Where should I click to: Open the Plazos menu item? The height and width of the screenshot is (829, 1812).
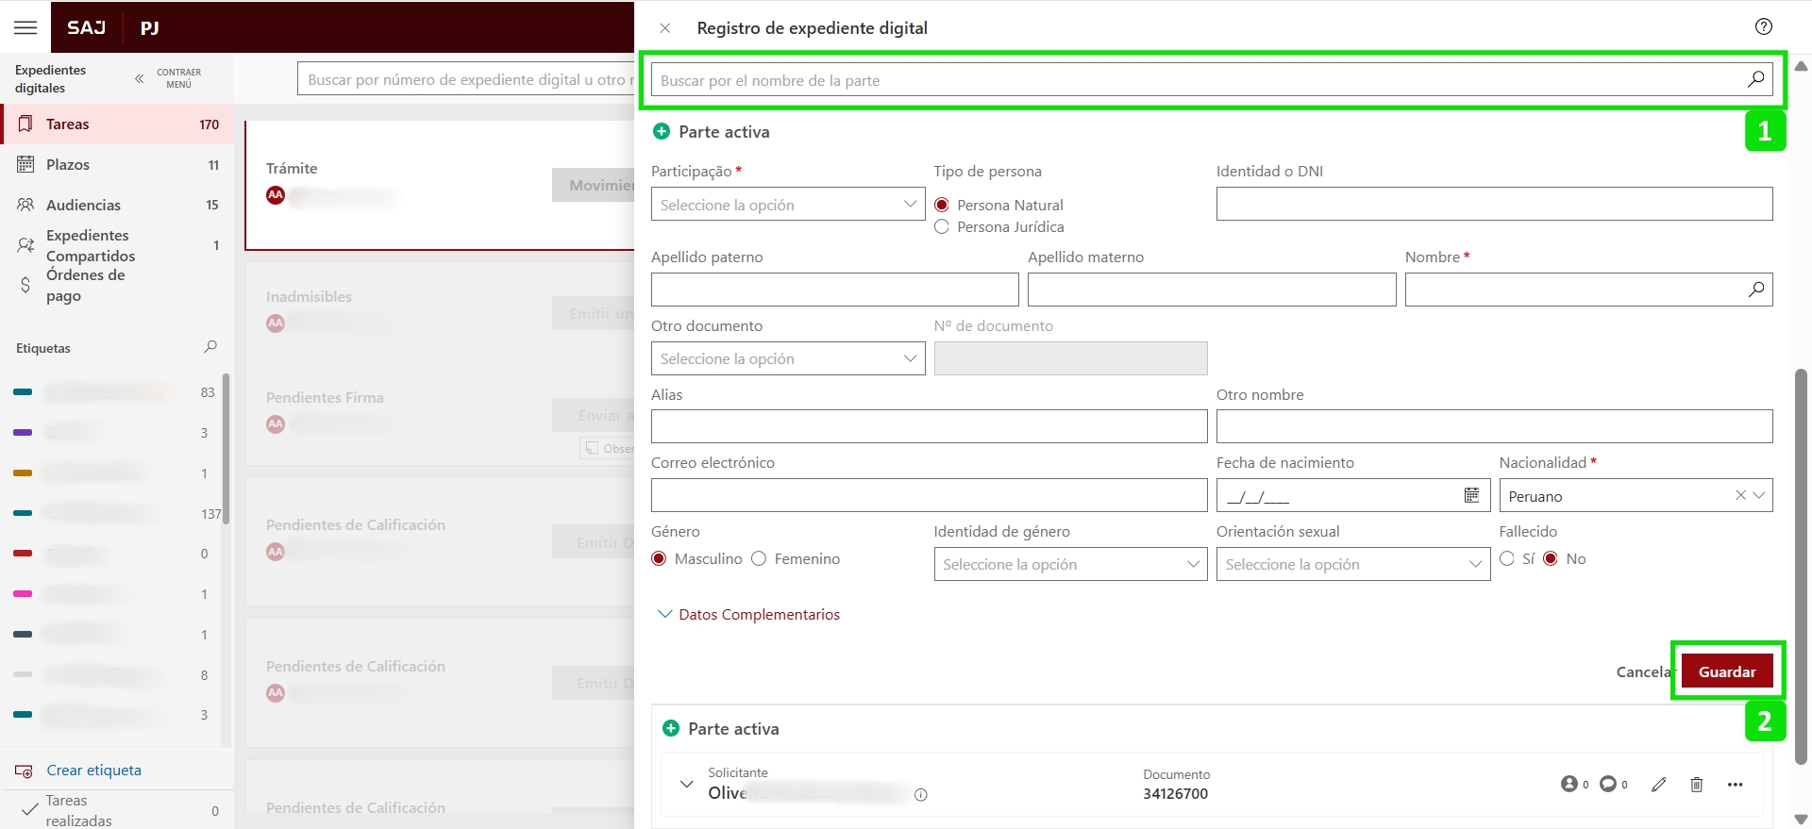(68, 165)
